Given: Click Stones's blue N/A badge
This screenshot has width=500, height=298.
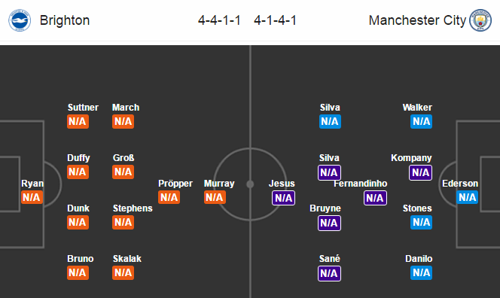Looking at the screenshot, I should coord(421,223).
